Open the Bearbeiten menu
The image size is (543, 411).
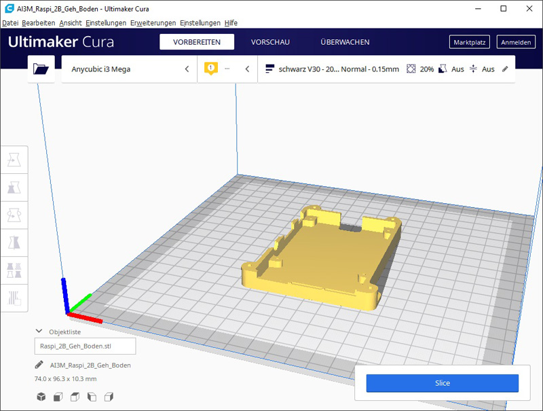point(39,23)
